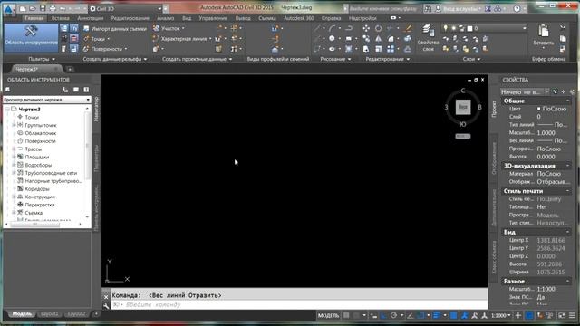This screenshot has width=580, height=326.
Task: Expand the Рисование panel dropdown
Action: 335,59
